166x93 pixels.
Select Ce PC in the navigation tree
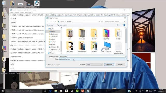coord(52,29)
